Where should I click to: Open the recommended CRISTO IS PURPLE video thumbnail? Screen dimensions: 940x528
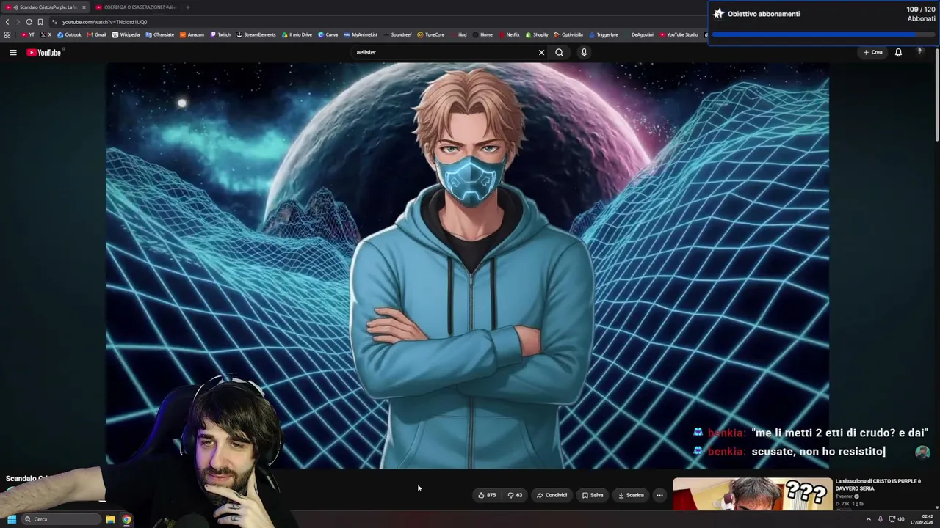click(752, 494)
